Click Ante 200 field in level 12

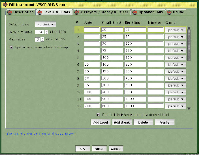(x=92, y=106)
